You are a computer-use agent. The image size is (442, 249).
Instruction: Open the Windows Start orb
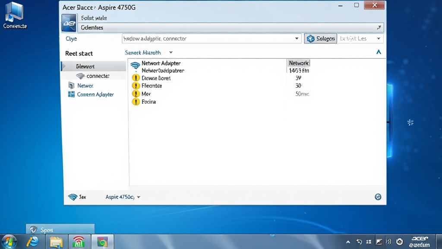click(x=9, y=242)
